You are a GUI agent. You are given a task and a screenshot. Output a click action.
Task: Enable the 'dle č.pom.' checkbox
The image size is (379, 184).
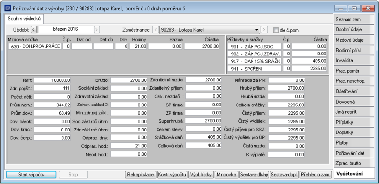(x=276, y=30)
